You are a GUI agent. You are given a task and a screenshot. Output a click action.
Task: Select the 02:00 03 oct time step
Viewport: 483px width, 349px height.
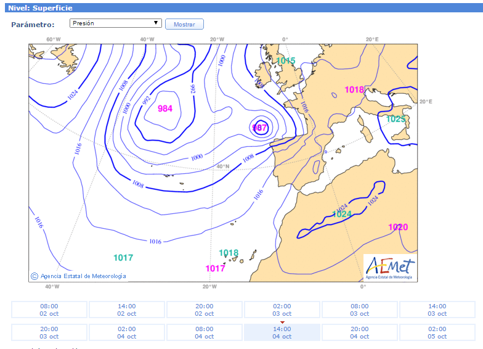pos(282,310)
